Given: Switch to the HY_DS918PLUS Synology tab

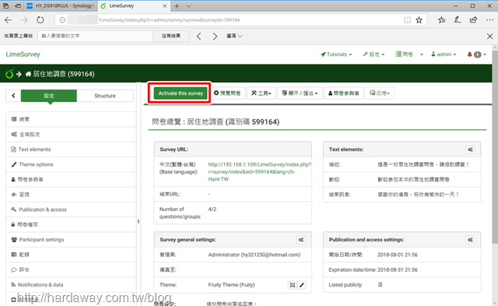Looking at the screenshot, I should click(x=61, y=5).
